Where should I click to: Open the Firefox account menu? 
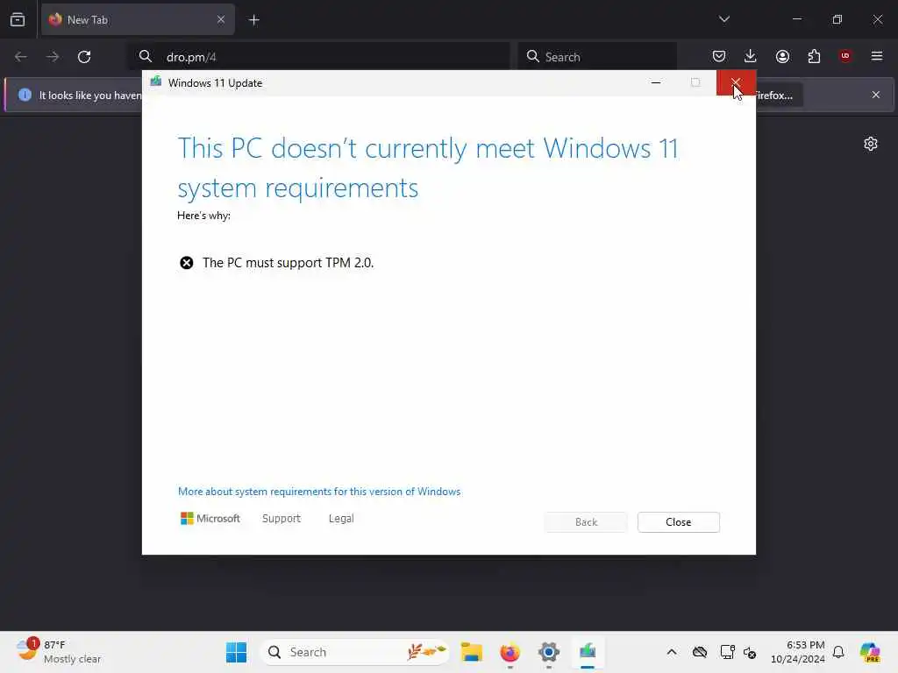[782, 56]
